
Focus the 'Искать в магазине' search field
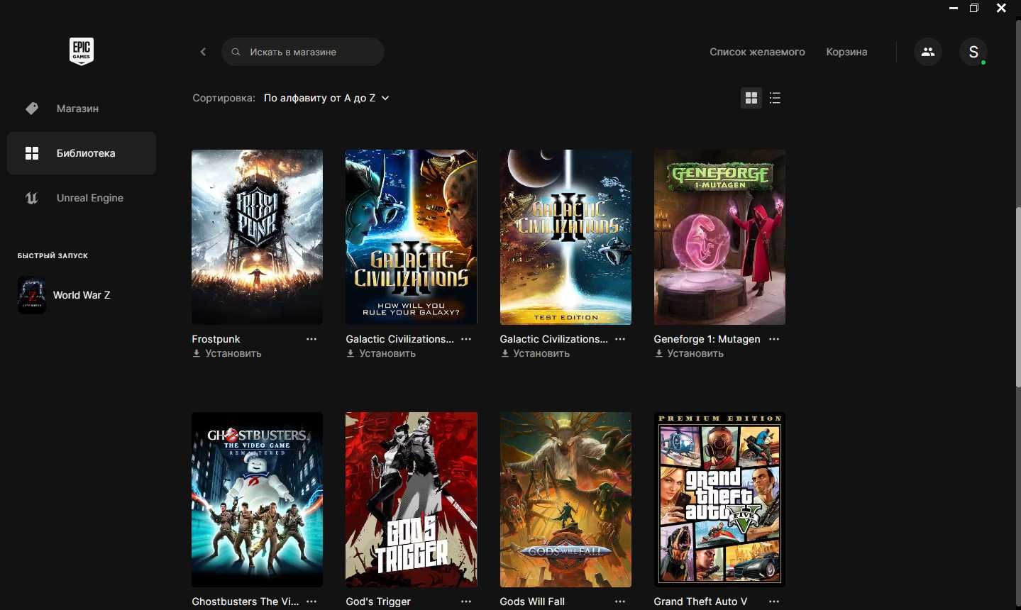click(303, 52)
